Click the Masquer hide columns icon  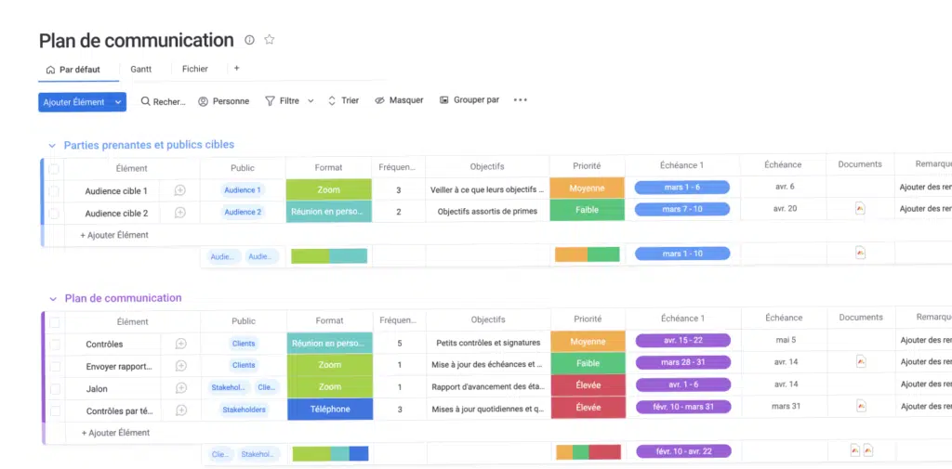coord(379,100)
